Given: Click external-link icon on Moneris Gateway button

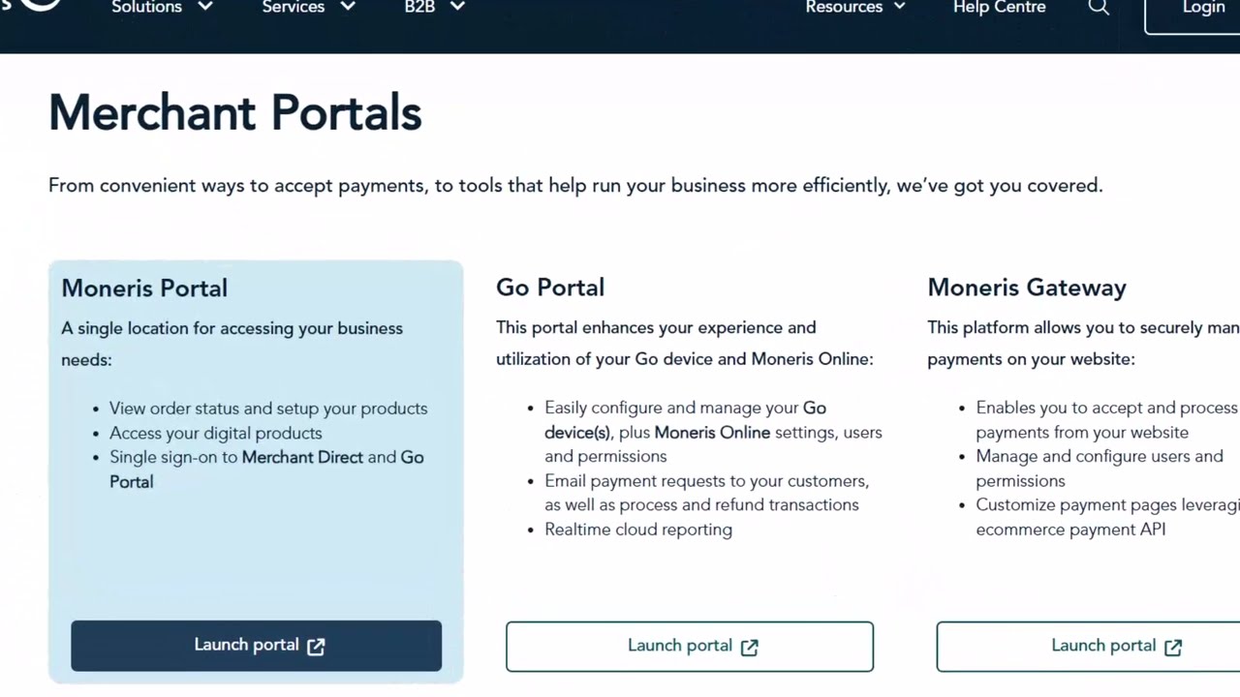Looking at the screenshot, I should pyautogui.click(x=1173, y=648).
